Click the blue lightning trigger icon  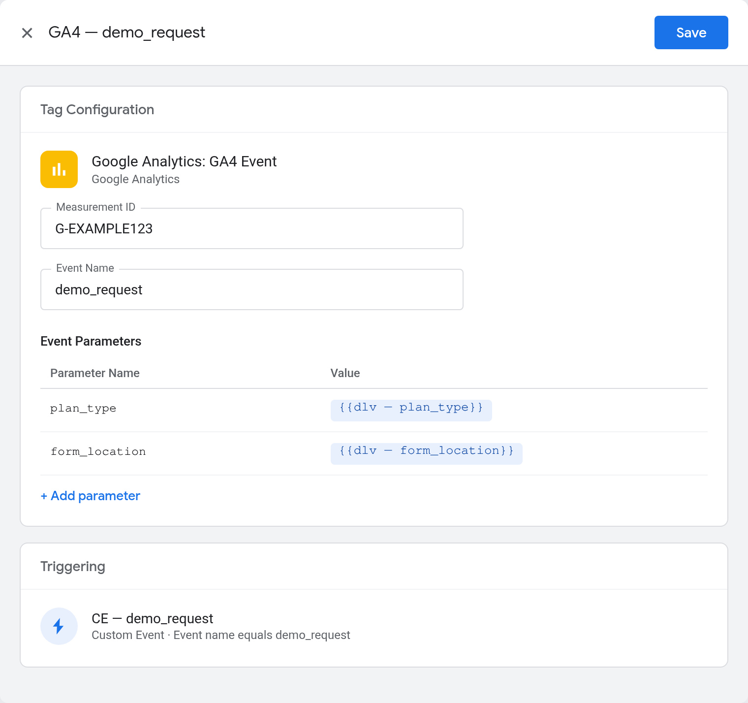(59, 626)
